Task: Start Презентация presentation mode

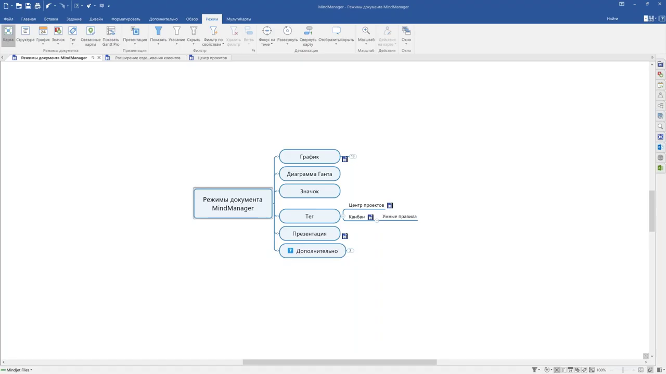Action: tap(135, 34)
